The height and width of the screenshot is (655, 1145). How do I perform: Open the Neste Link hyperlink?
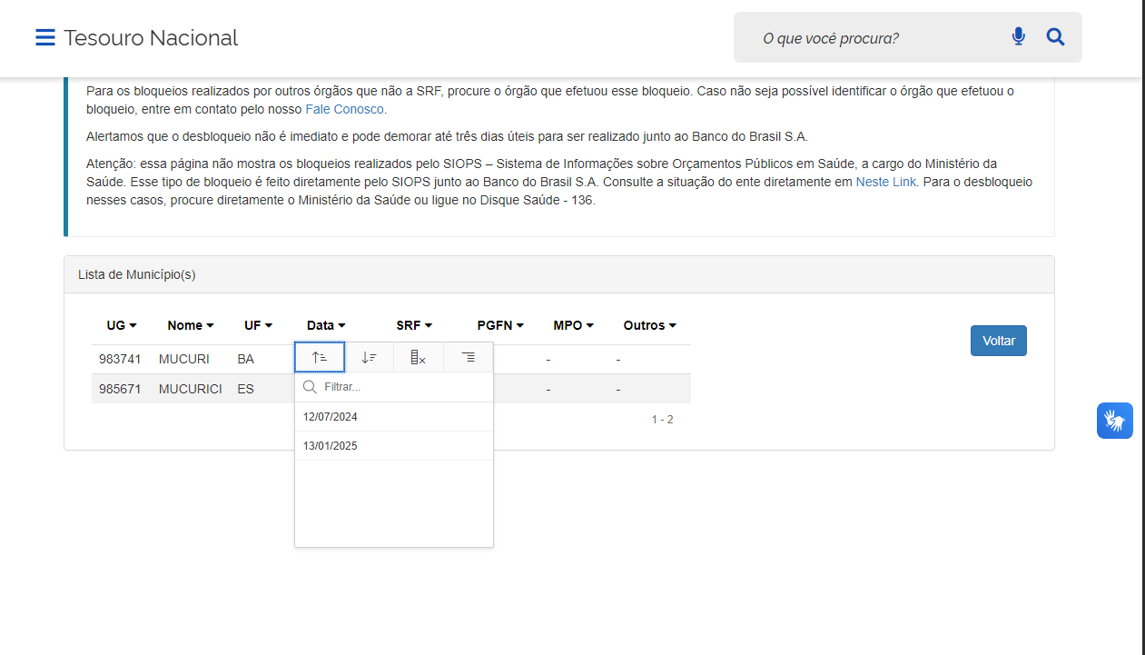885,182
